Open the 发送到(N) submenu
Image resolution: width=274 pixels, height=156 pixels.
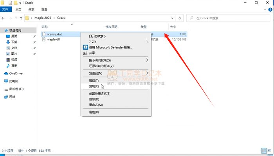click(116, 73)
